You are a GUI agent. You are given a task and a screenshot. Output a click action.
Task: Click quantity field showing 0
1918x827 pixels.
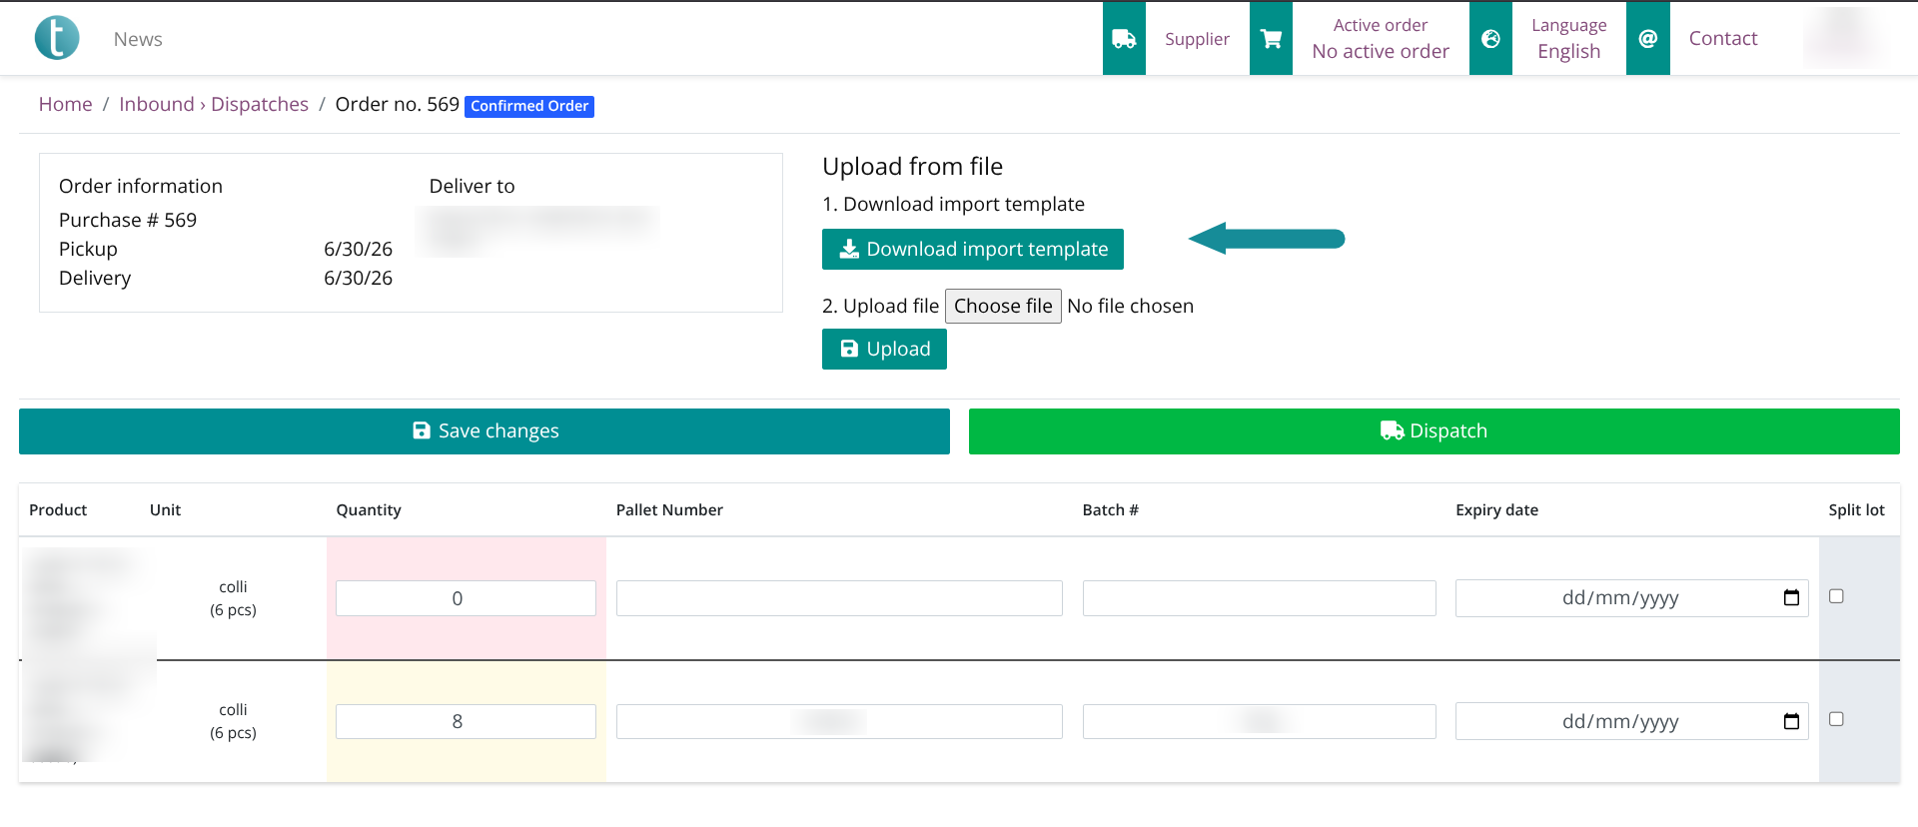click(466, 598)
